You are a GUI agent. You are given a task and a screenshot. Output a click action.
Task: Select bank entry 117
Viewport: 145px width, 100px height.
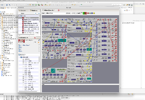pos(28,89)
